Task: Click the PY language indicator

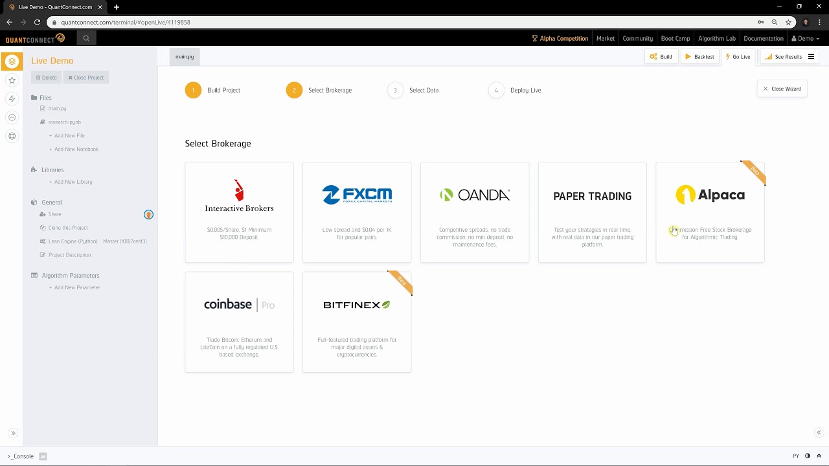Action: [x=796, y=456]
